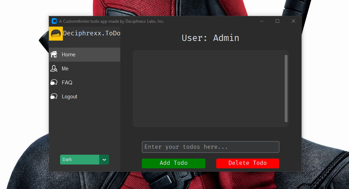Maximize the todo app window
Viewport: 349px width, 189px height.
pyautogui.click(x=277, y=21)
